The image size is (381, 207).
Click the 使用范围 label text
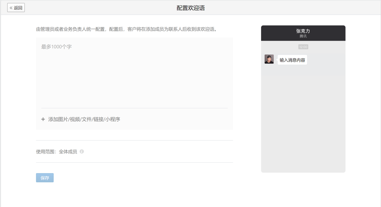pyautogui.click(x=46, y=152)
